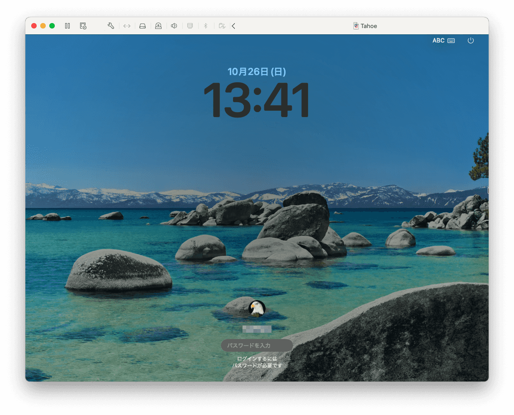Image resolution: width=514 pixels, height=415 pixels.
Task: Toggle the Bluetooth device icon
Action: [205, 26]
